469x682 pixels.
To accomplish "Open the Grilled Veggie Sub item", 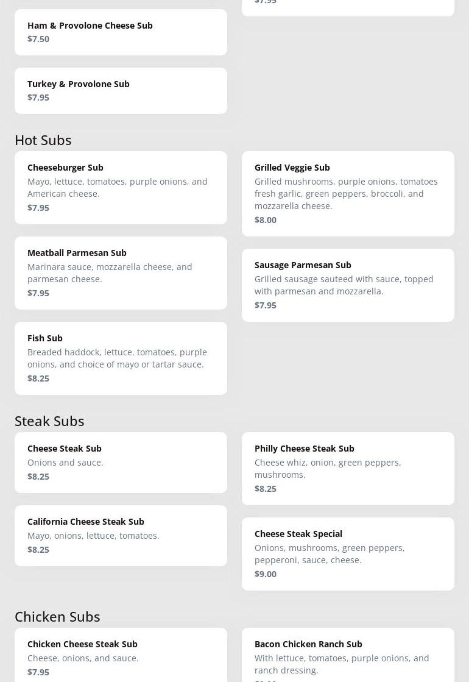I will tap(348, 194).
